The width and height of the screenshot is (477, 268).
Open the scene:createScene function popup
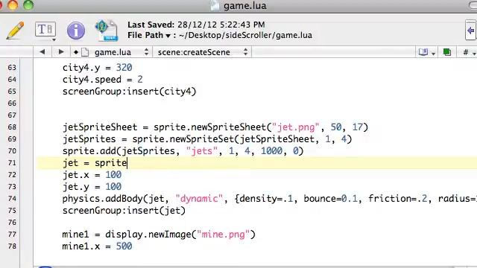tap(201, 52)
